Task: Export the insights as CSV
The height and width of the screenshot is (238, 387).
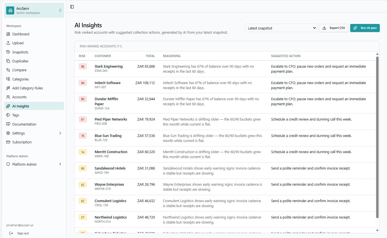Action: pyautogui.click(x=333, y=28)
